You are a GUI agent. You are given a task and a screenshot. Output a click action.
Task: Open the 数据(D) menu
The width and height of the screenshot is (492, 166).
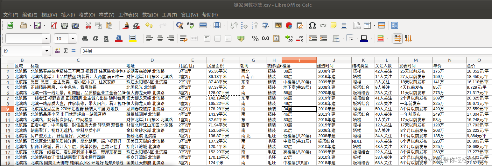point(150,15)
